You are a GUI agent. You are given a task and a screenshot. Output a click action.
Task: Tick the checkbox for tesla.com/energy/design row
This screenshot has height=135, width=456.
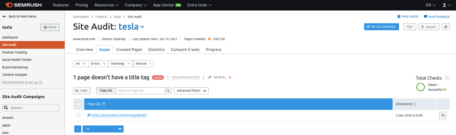(78, 115)
